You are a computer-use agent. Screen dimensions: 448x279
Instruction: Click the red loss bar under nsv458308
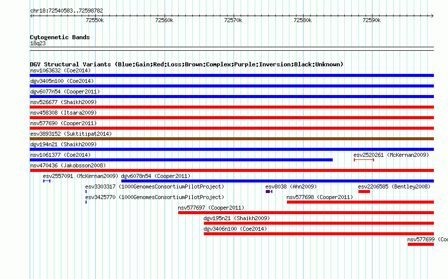click(x=232, y=118)
